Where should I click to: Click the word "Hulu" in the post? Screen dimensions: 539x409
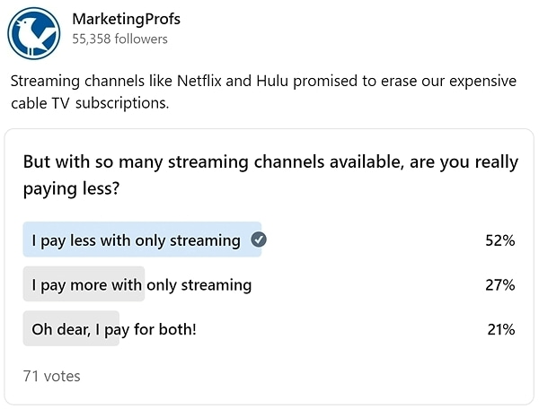click(x=272, y=81)
